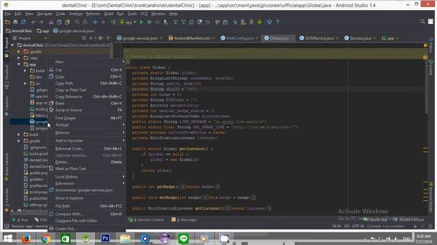Open the Refactor menu in menu bar
This screenshot has height=245, width=437.
(93, 14)
